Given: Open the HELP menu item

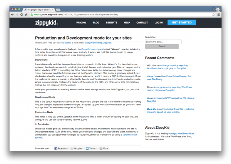Looking at the screenshot, I should pyautogui.click(x=127, y=23).
